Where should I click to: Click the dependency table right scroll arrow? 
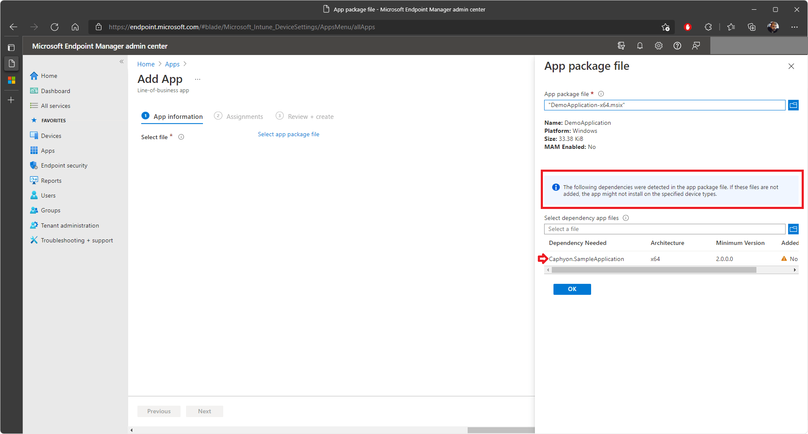(795, 270)
